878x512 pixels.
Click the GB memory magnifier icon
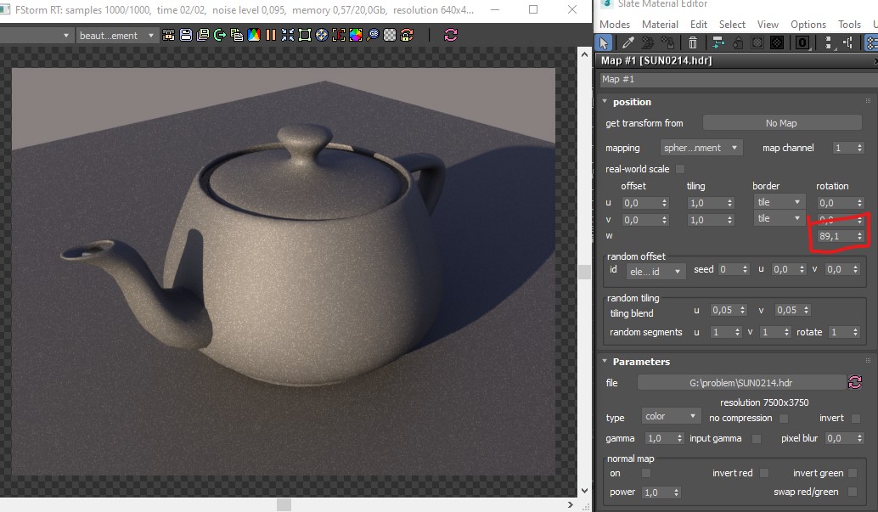(x=373, y=36)
